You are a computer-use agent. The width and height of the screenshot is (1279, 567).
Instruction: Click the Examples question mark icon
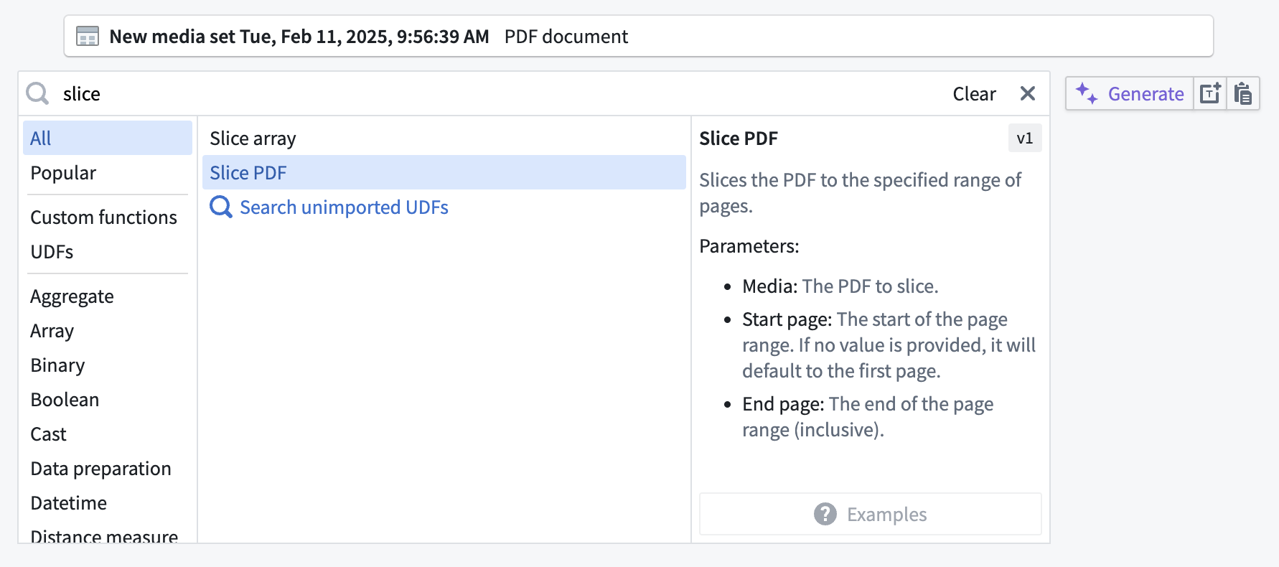[x=825, y=514]
